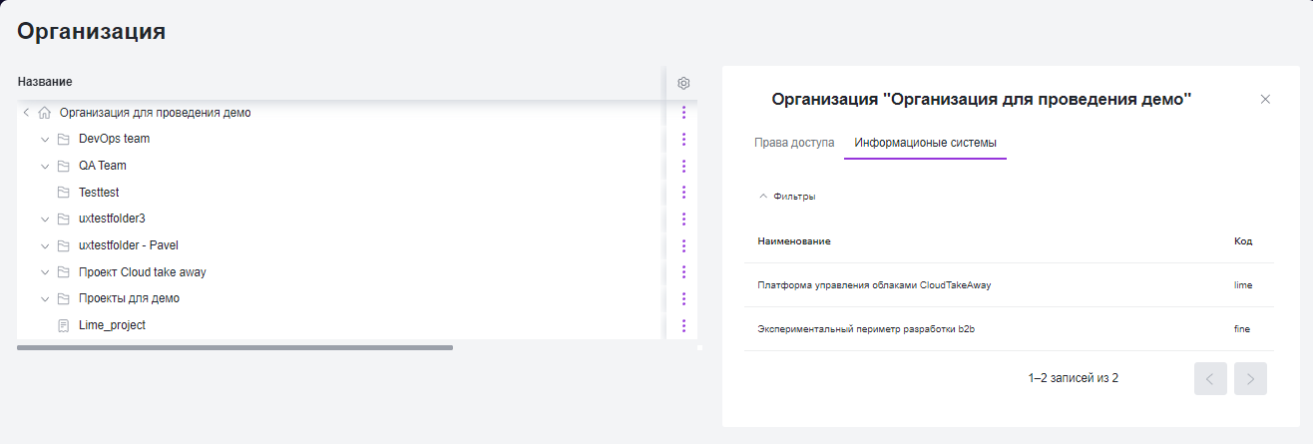This screenshot has width=1313, height=444.
Task: Open three-dot menu for Проекты для демо
Action: 683,298
